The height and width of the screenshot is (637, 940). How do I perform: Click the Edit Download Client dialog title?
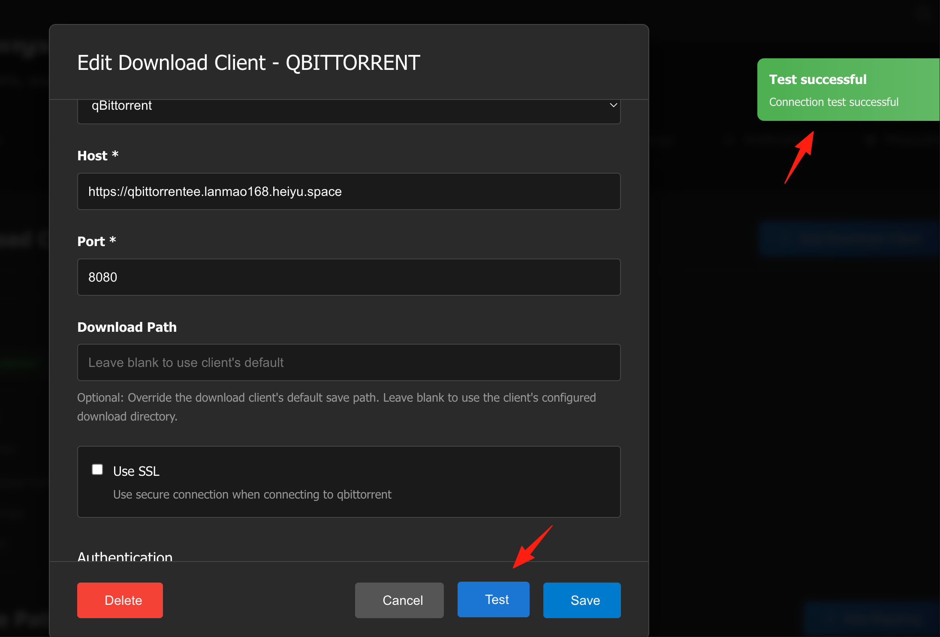point(249,63)
